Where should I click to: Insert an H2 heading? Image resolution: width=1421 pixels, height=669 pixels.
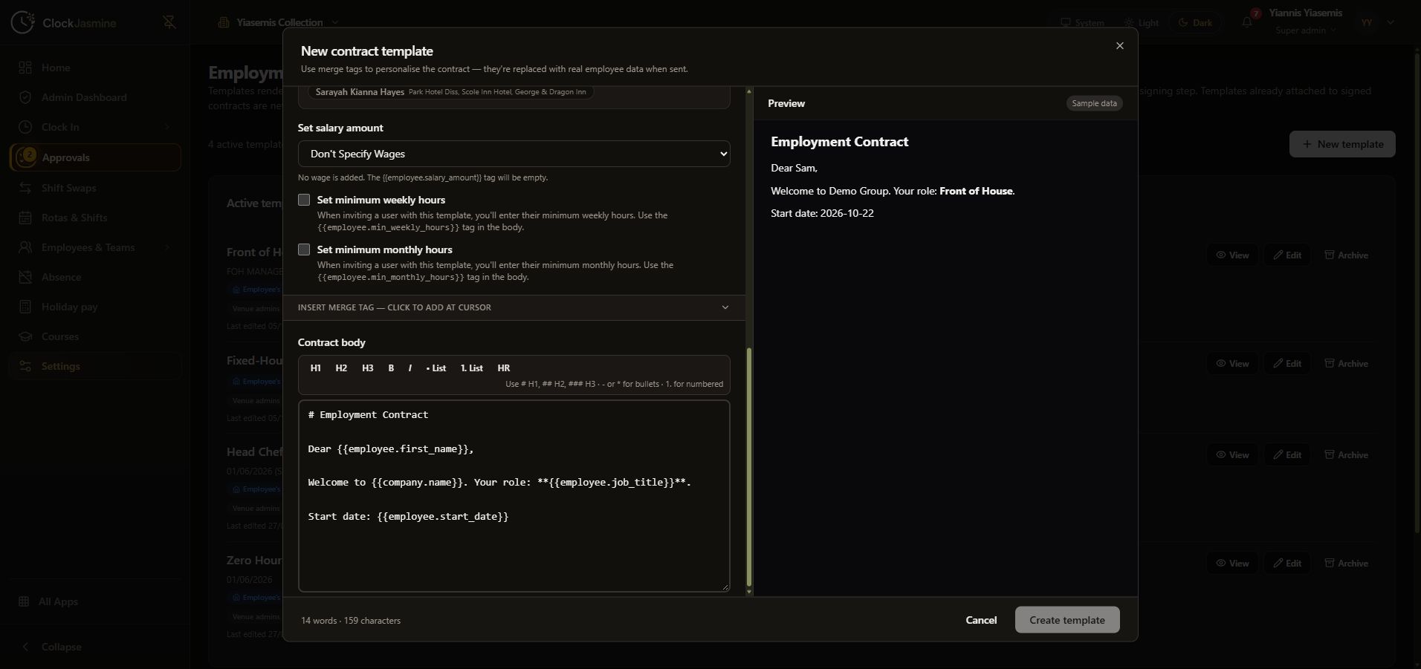tap(341, 368)
